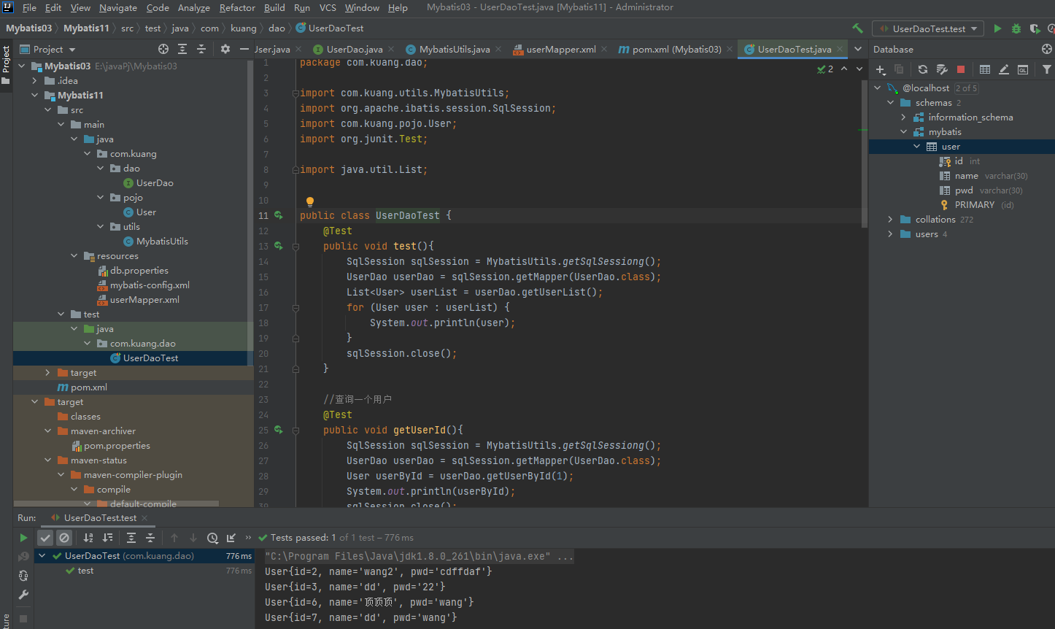Switch to the userMapper.xml editor tab

click(x=561, y=49)
